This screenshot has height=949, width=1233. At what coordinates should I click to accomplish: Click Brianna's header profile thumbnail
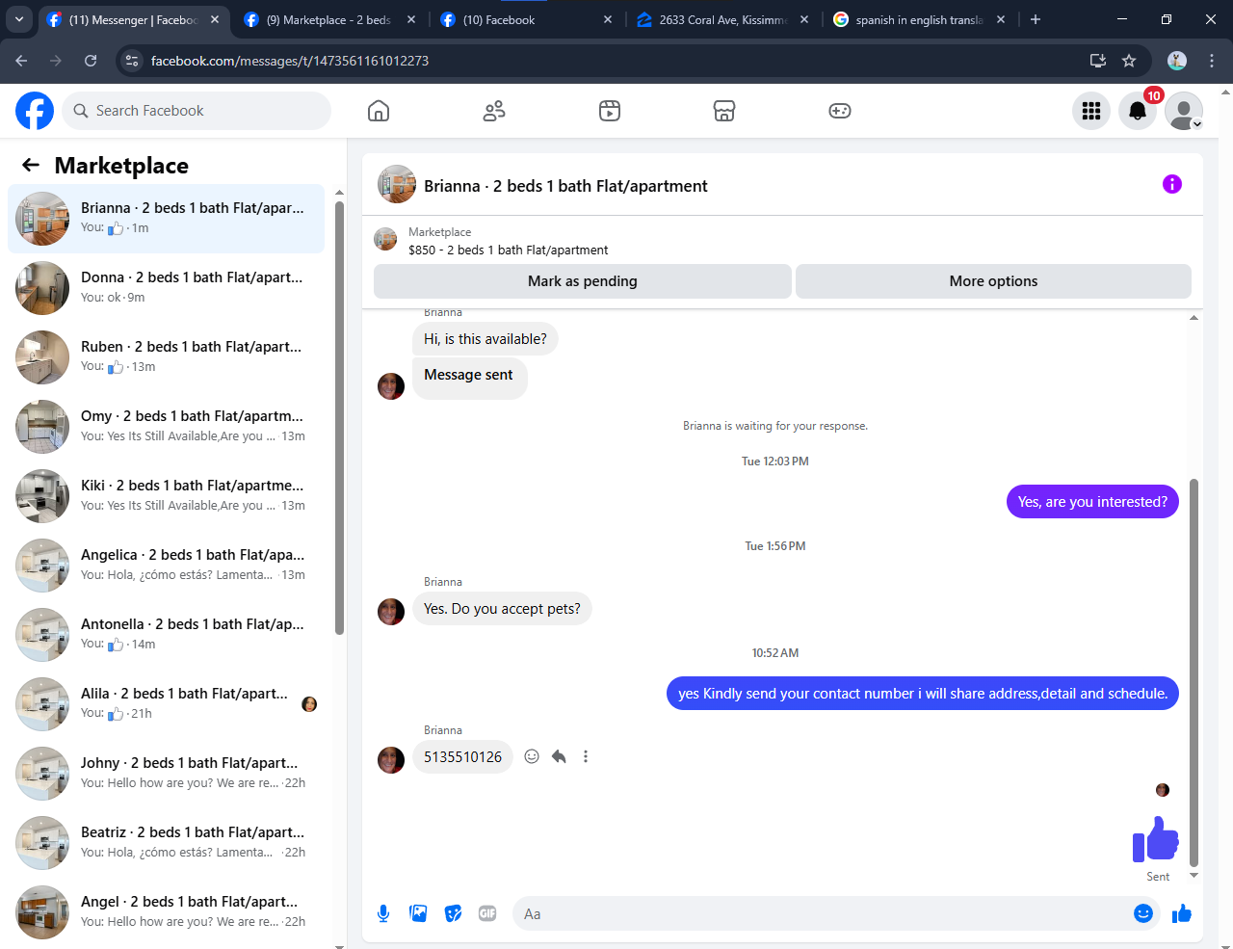point(397,184)
